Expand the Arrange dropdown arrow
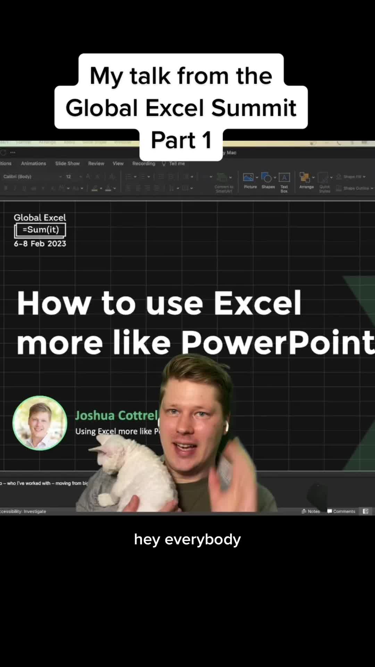The height and width of the screenshot is (667, 375). (x=314, y=178)
